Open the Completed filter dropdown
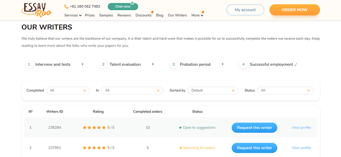This screenshot has height=157, width=341. (68, 90)
